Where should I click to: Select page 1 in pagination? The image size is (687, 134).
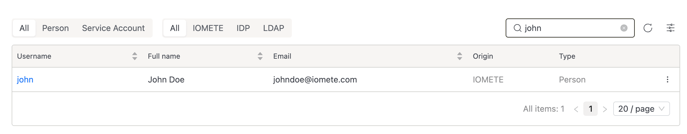(590, 109)
